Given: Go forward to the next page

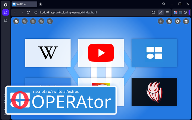Looking at the screenshot, I should click(22, 12).
